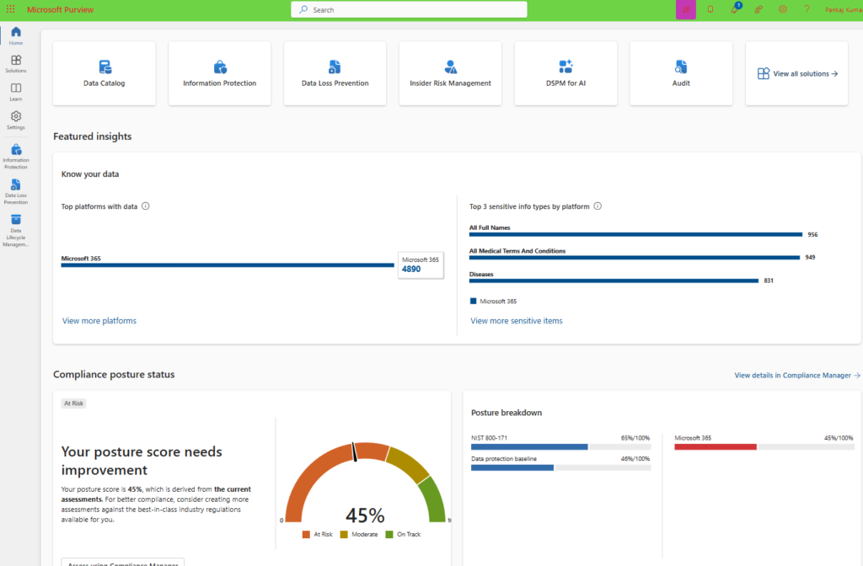Image resolution: width=863 pixels, height=566 pixels.
Task: Open the Data Loss Prevention solution card
Action: click(335, 73)
